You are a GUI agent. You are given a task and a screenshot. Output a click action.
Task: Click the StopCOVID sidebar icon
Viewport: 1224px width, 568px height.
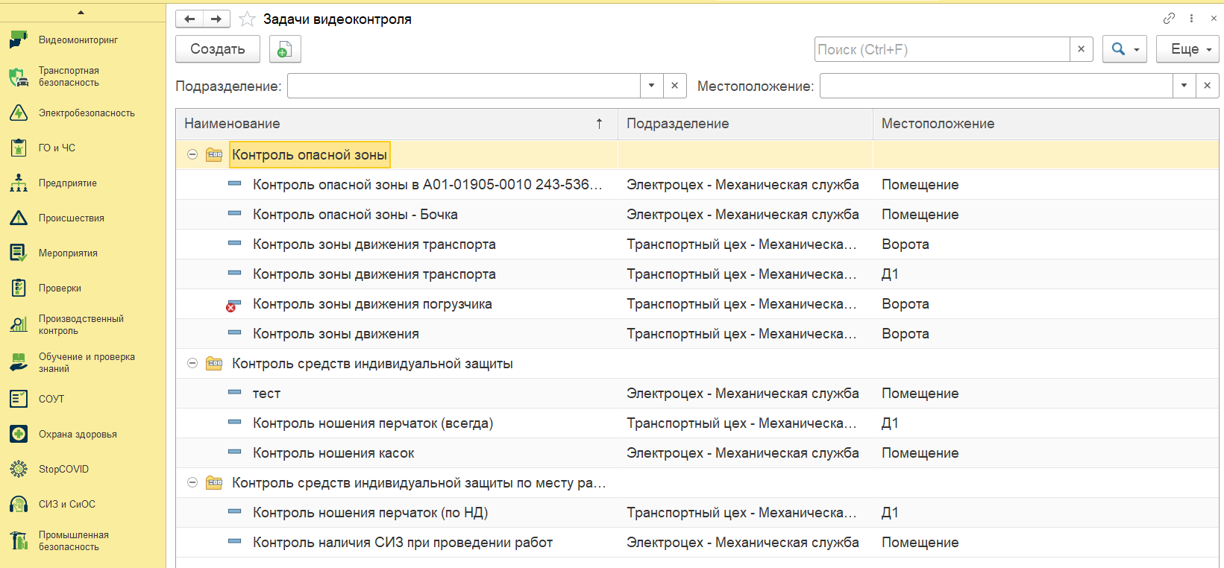pos(19,469)
